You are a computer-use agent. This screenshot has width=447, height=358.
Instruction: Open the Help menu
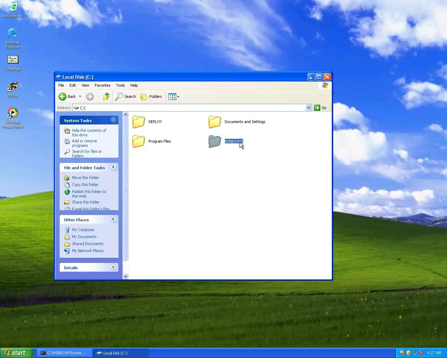(134, 85)
